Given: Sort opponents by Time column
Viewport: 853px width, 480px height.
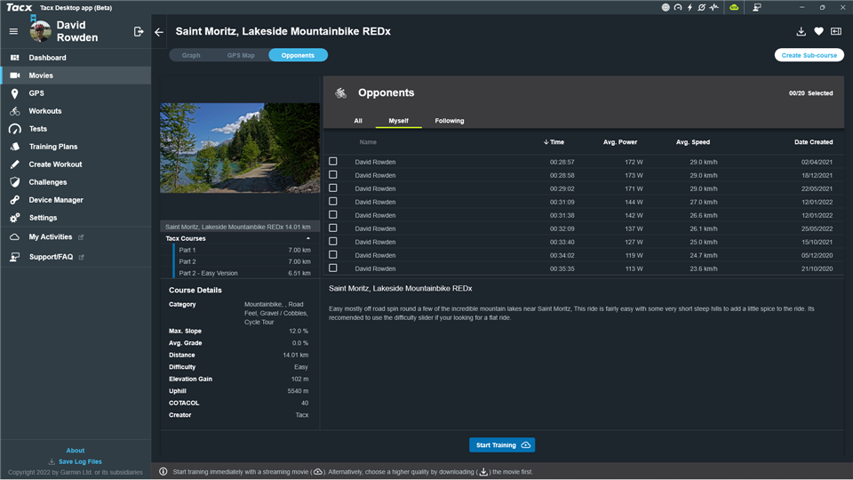Looking at the screenshot, I should point(554,142).
